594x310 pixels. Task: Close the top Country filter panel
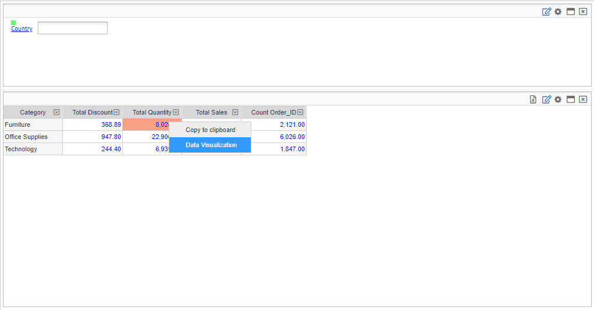pyautogui.click(x=583, y=12)
